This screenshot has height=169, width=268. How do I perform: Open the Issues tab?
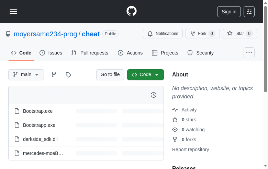pyautogui.click(x=51, y=53)
